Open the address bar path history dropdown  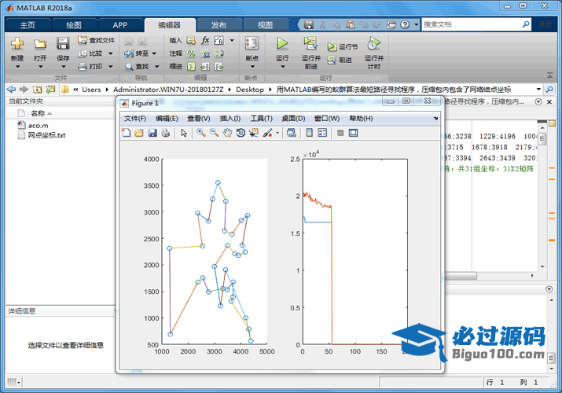click(538, 89)
